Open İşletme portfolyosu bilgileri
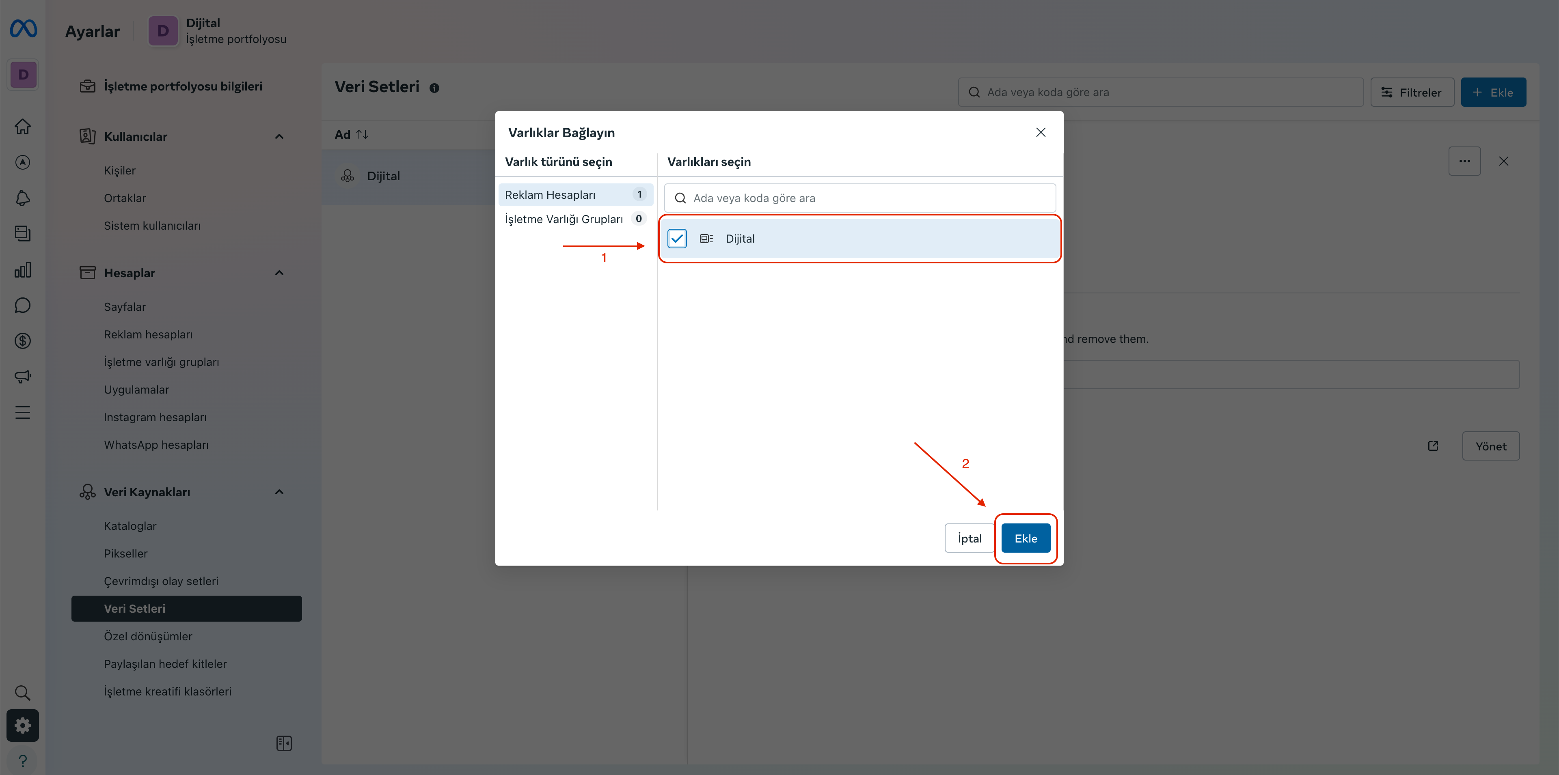The width and height of the screenshot is (1559, 775). [x=183, y=86]
